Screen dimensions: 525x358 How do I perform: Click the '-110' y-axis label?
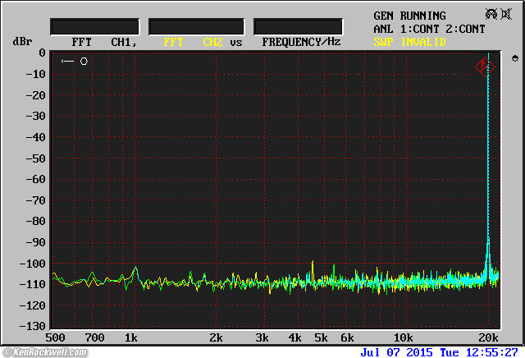(32, 285)
